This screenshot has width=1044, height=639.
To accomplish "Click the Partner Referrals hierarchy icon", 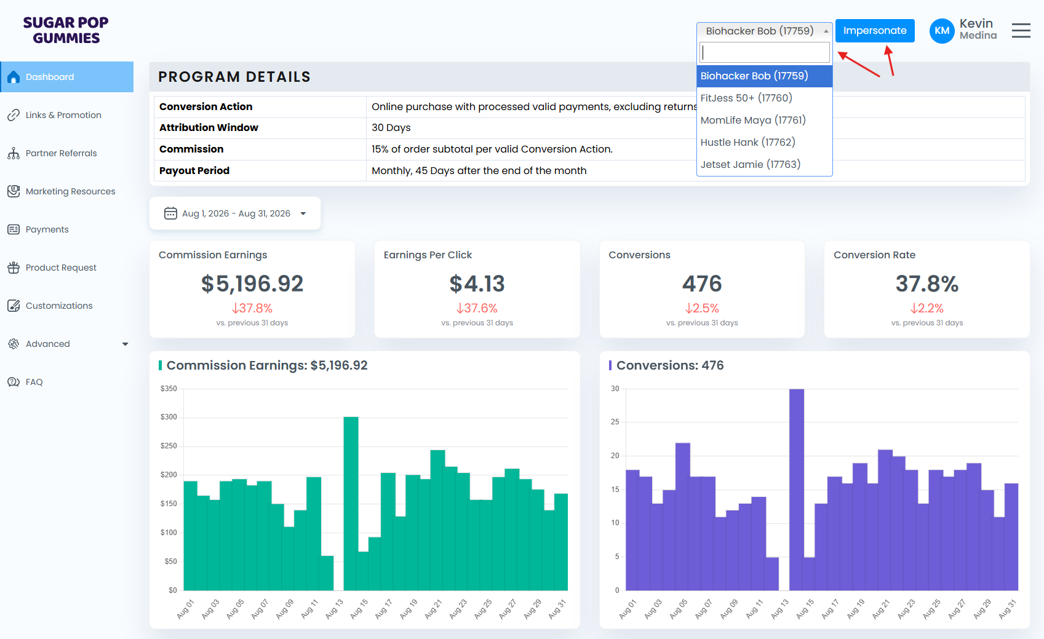I will coord(14,153).
